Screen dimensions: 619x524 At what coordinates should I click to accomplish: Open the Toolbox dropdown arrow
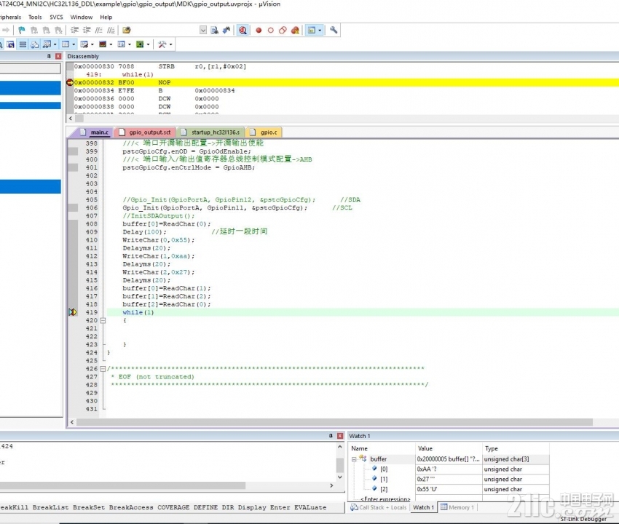[x=170, y=44]
